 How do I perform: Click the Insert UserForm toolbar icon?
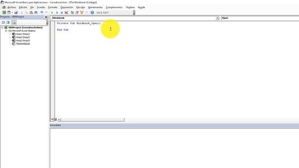[x=9, y=13]
